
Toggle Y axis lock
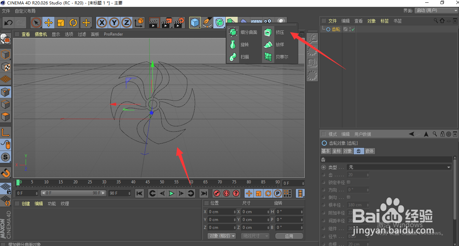pos(114,23)
